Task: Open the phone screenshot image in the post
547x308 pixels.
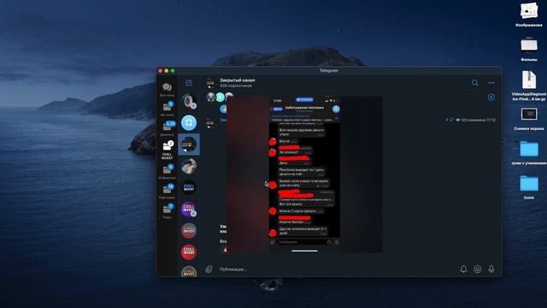Action: point(304,174)
